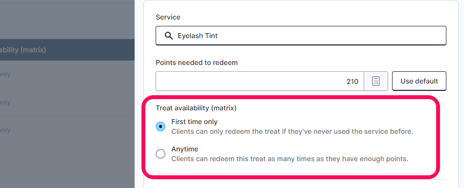464x188 pixels.
Task: Click the "Service" field label
Action: pos(168,17)
